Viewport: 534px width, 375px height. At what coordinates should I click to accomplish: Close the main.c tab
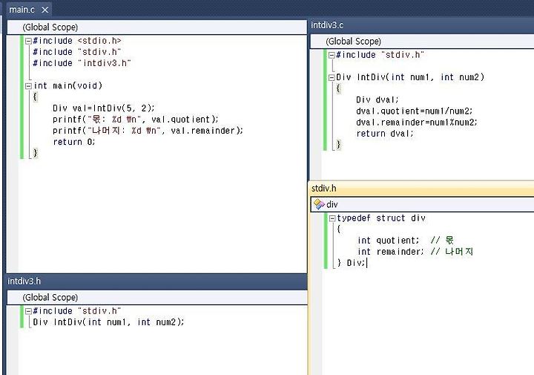pyautogui.click(x=45, y=10)
